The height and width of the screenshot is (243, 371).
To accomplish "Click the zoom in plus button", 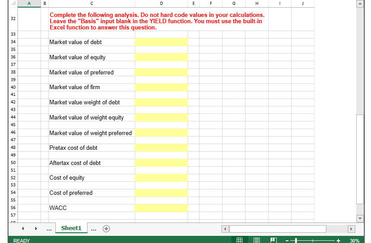I will coord(338,241).
